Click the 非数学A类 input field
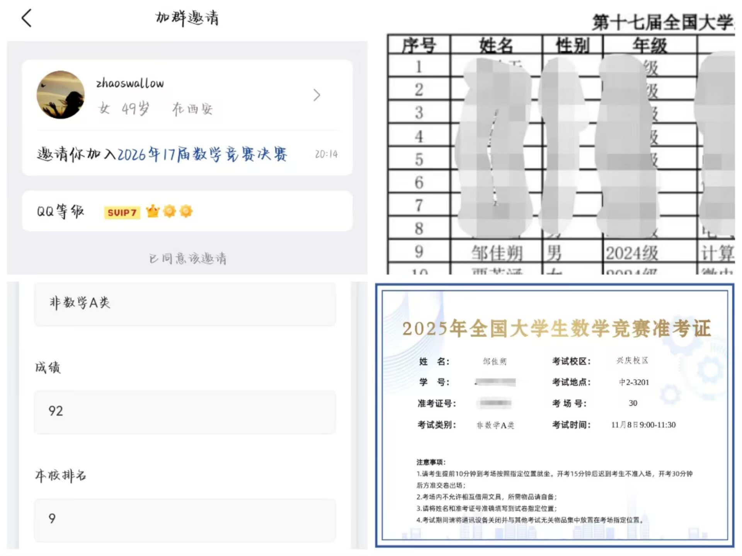The height and width of the screenshot is (556, 742). [x=185, y=304]
